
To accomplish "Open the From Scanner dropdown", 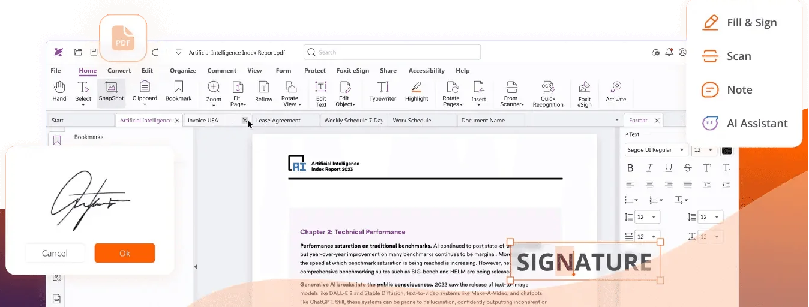I will click(x=523, y=104).
